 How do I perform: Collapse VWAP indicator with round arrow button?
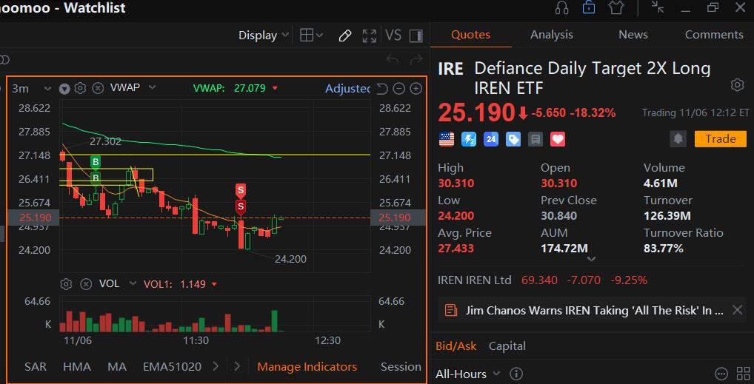pyautogui.click(x=64, y=89)
